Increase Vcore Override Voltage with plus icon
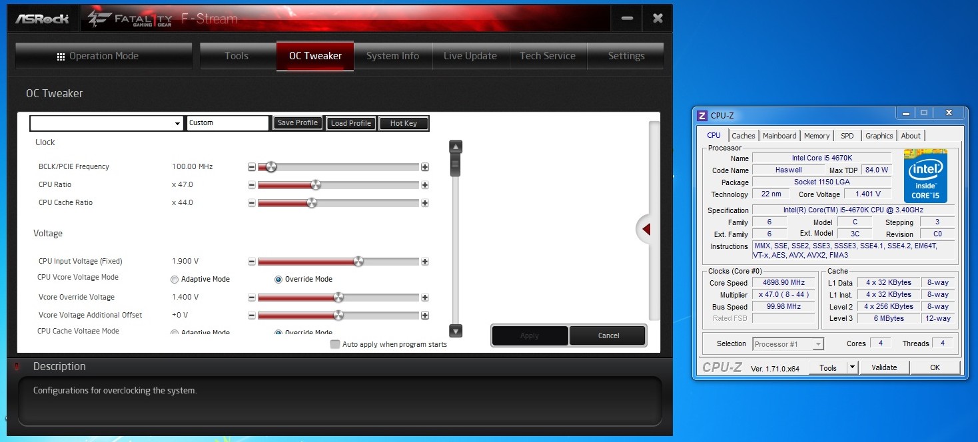 tap(424, 298)
